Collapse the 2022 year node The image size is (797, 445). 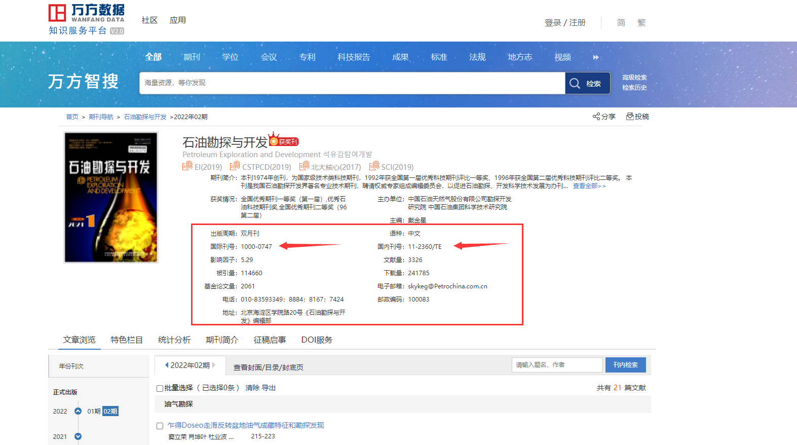78,411
